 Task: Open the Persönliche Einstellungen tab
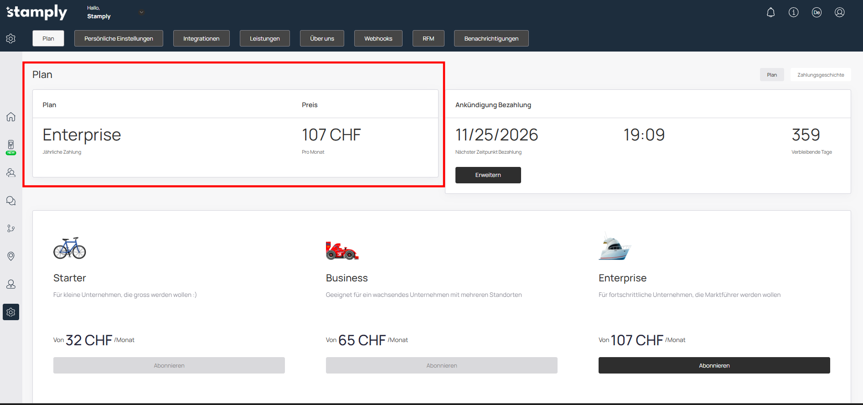pyautogui.click(x=119, y=39)
